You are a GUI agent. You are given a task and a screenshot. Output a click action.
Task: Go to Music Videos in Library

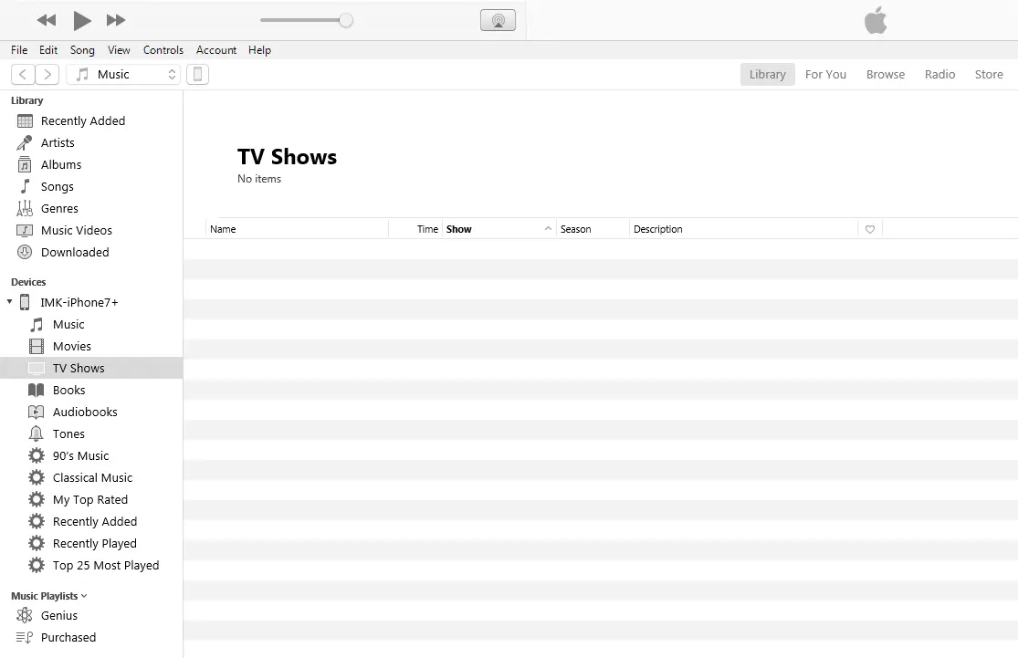click(x=76, y=231)
